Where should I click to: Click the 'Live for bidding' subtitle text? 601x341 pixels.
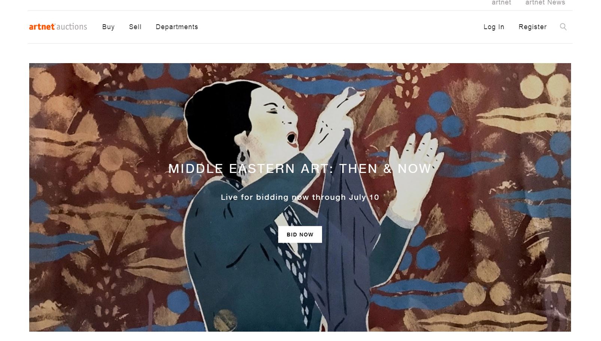tap(300, 197)
